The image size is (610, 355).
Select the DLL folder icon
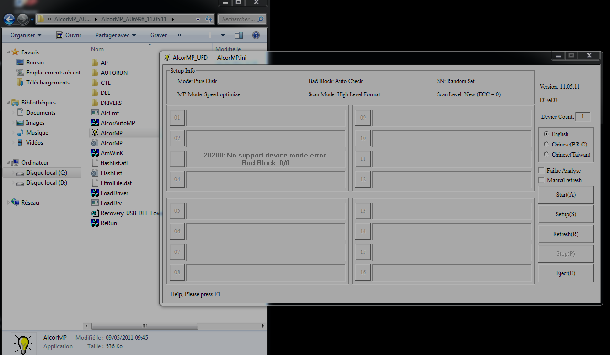95,93
